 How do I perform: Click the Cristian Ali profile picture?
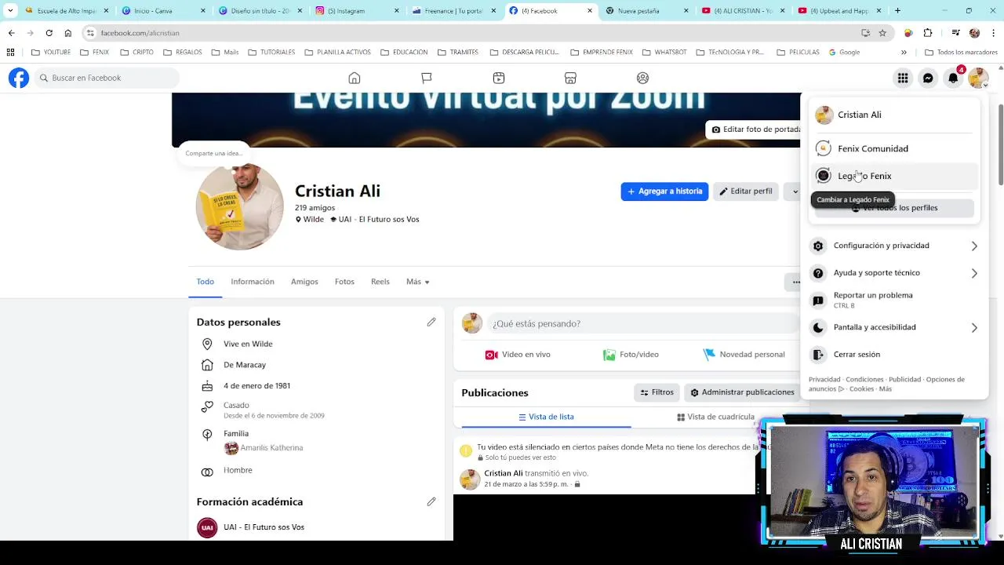coord(240,207)
